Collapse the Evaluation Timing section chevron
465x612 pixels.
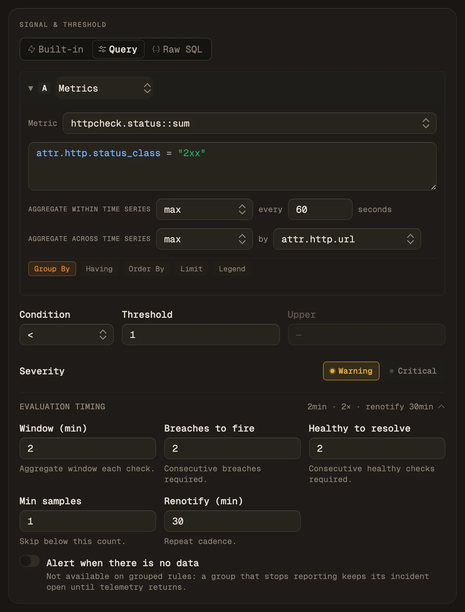(x=441, y=407)
